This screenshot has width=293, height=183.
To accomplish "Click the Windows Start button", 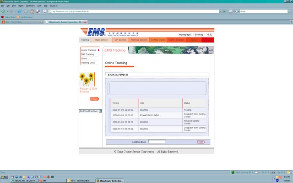I will tap(4, 177).
